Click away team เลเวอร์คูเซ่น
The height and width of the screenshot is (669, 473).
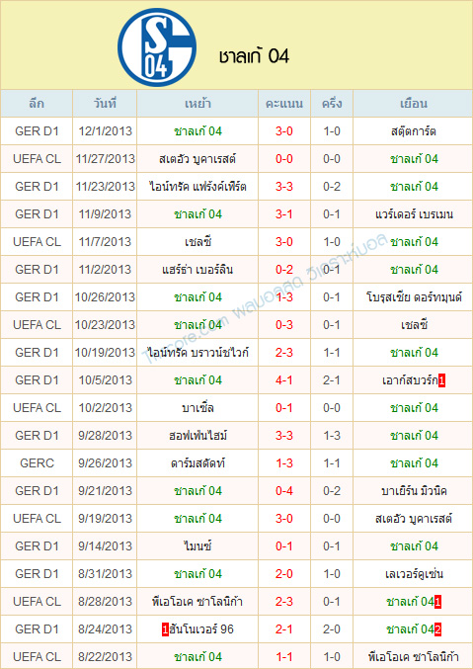coord(414,574)
